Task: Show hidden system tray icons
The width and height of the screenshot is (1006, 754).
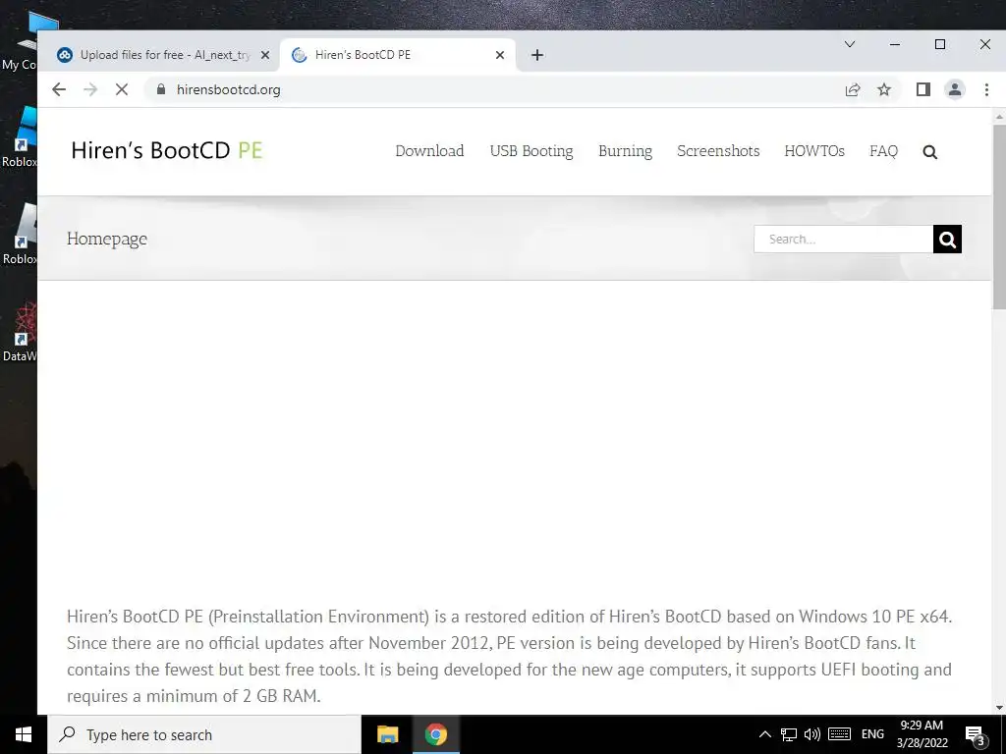Action: [764, 734]
